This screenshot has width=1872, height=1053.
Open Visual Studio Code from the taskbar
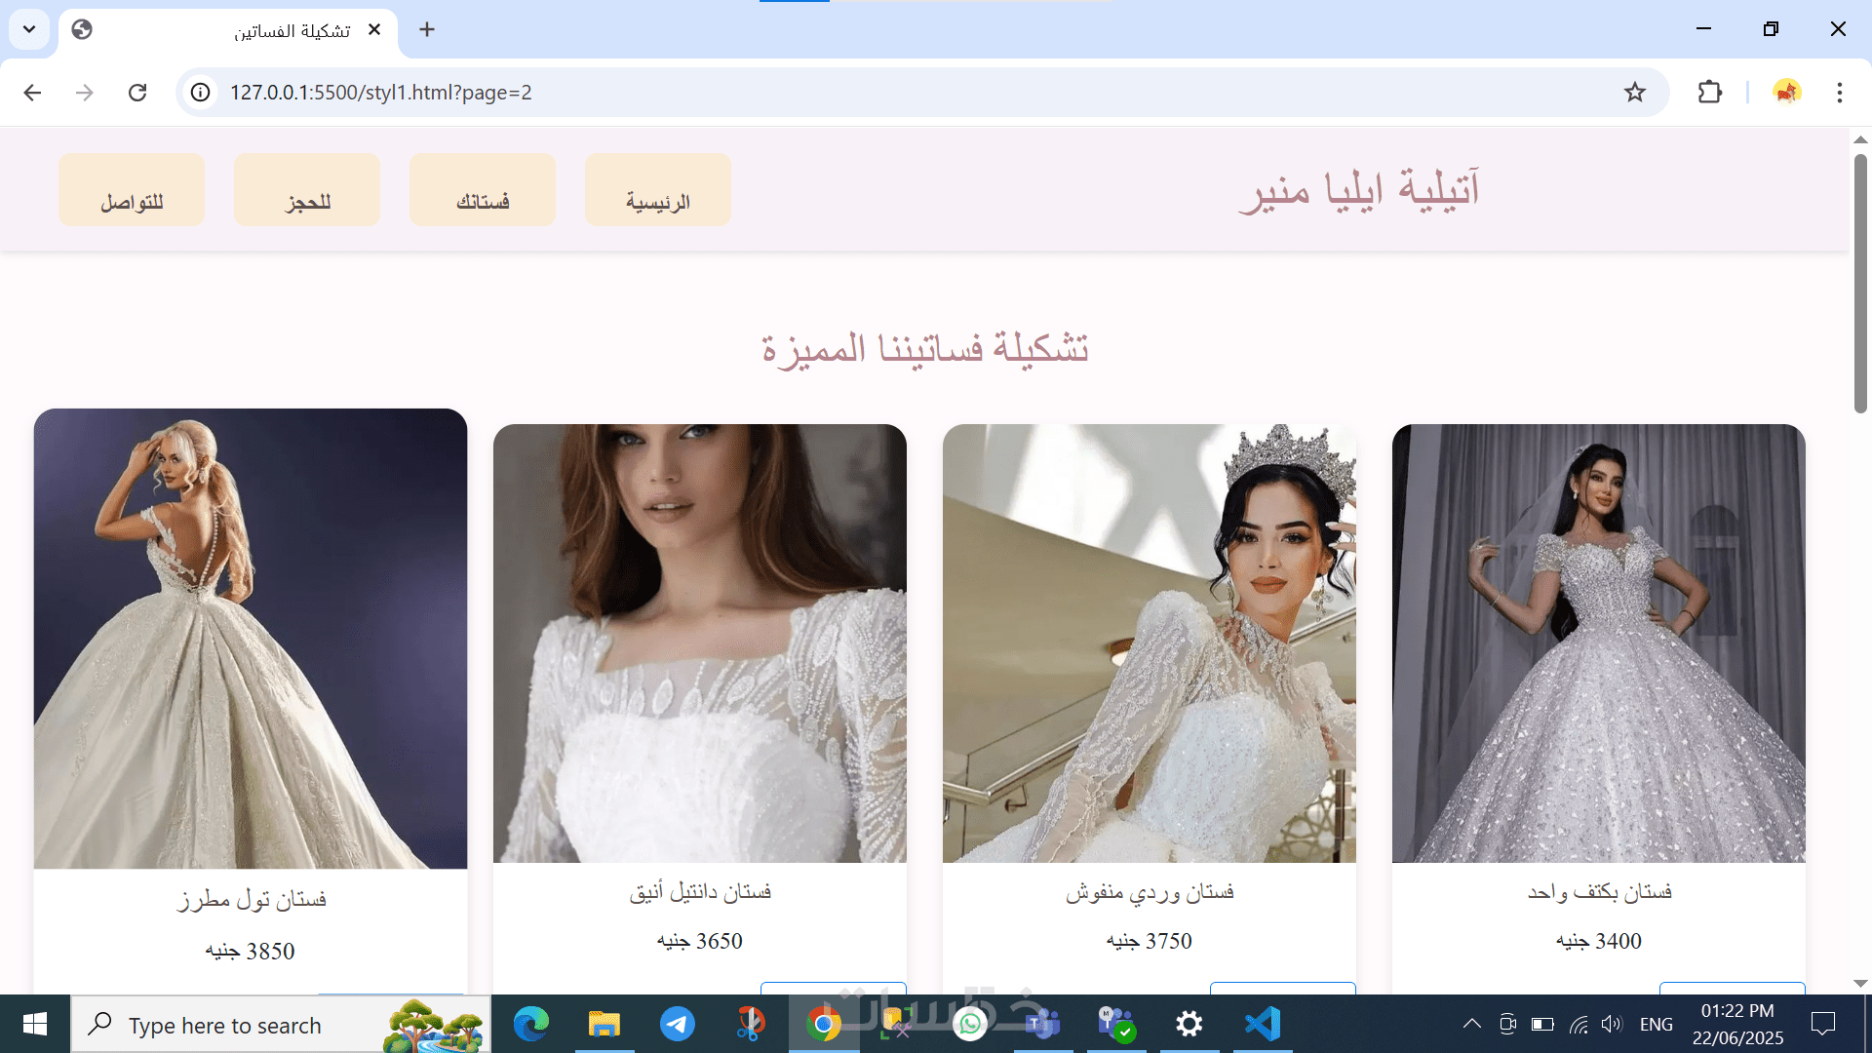1263,1024
